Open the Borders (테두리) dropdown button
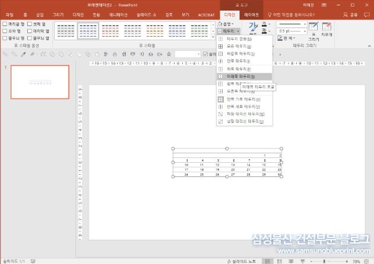Screen dimensions: 374x264 tap(229, 31)
